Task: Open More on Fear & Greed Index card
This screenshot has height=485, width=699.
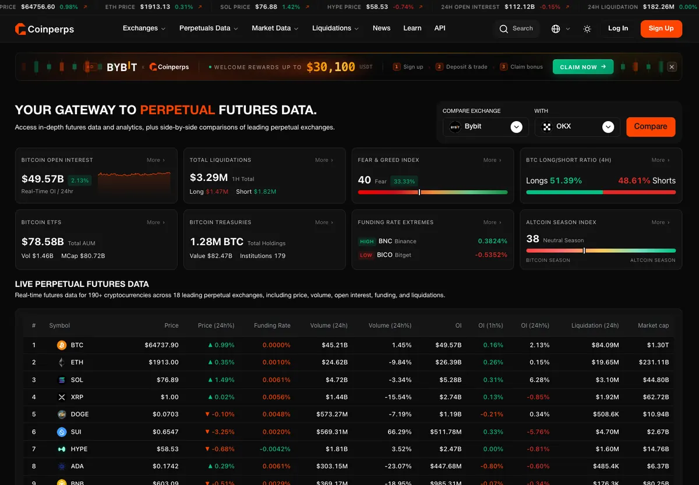Action: [x=492, y=160]
